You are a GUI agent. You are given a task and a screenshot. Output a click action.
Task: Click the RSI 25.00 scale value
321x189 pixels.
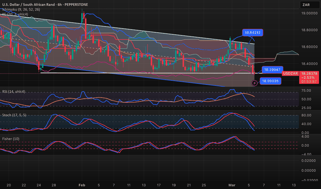[x=306, y=108]
